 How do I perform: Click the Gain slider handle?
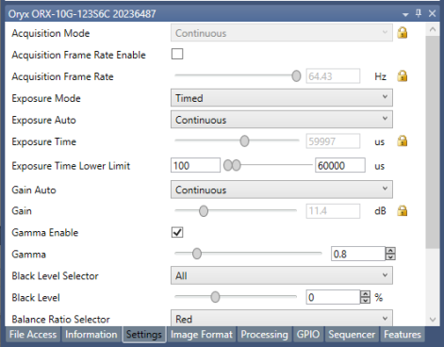(x=204, y=211)
